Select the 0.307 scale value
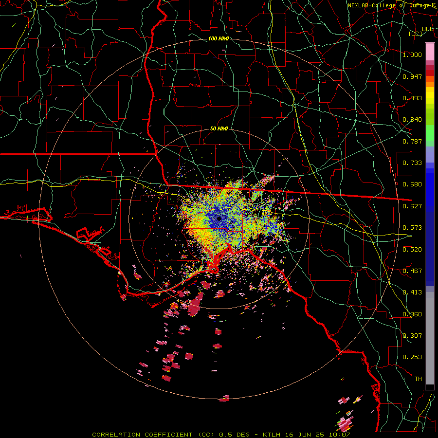The width and height of the screenshot is (438, 438). 412,336
